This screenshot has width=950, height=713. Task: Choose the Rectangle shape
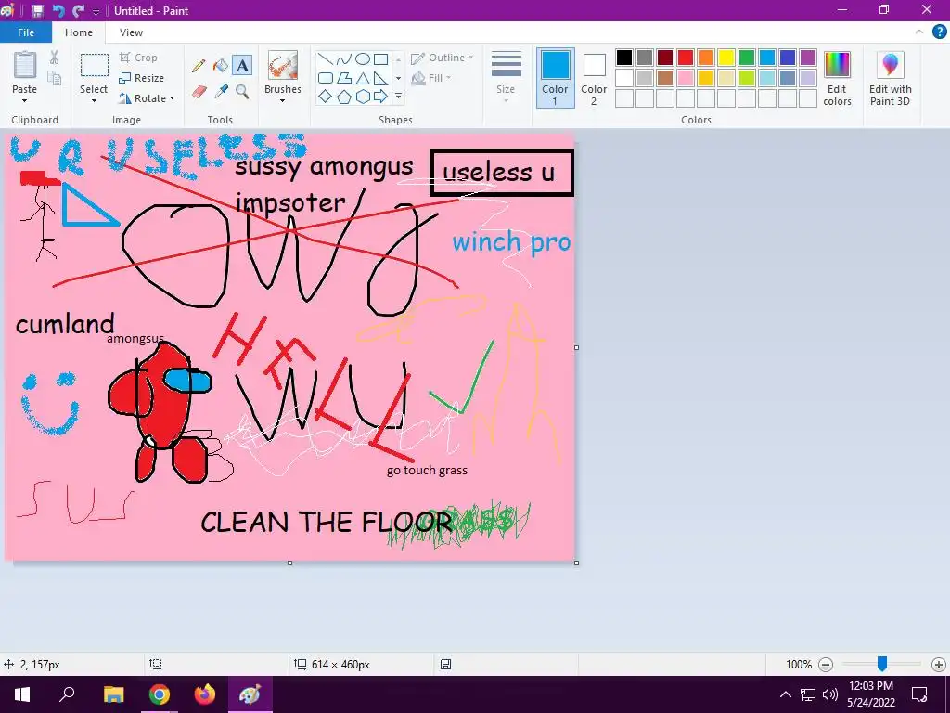[x=381, y=58]
